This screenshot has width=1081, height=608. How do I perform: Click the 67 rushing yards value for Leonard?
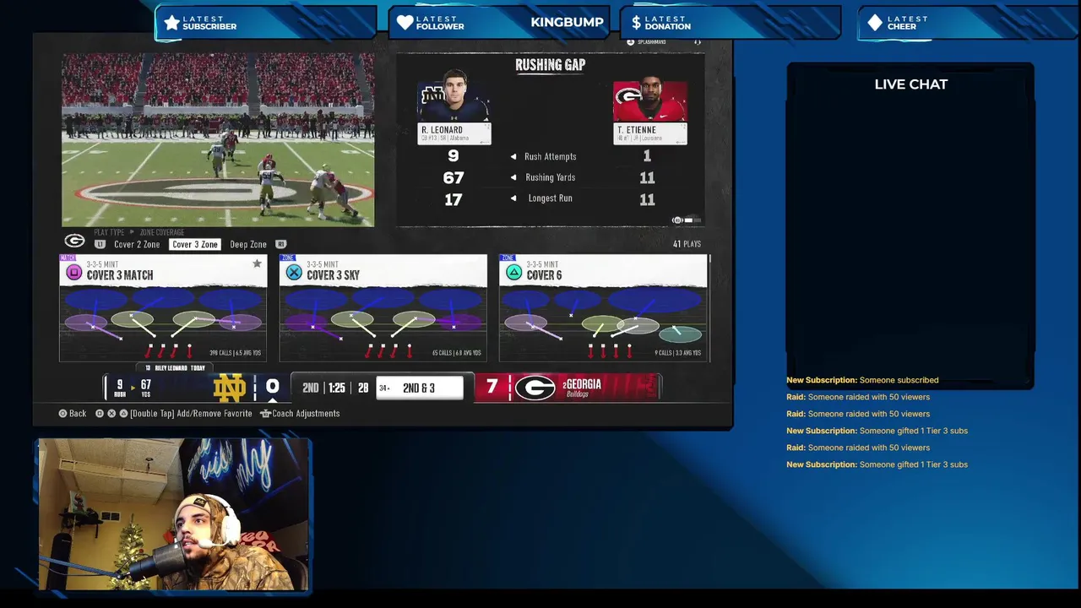tap(454, 177)
